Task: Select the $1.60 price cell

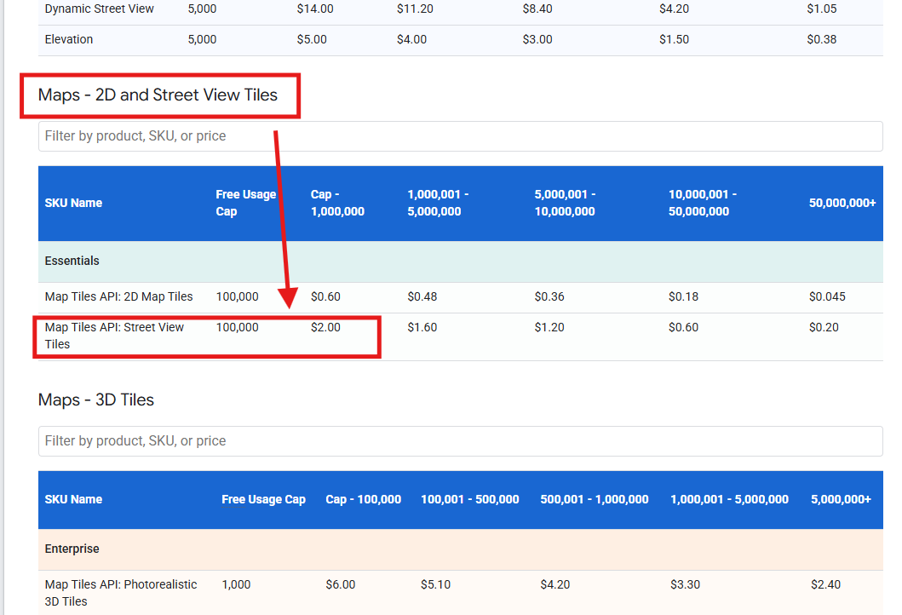Action: click(x=422, y=327)
